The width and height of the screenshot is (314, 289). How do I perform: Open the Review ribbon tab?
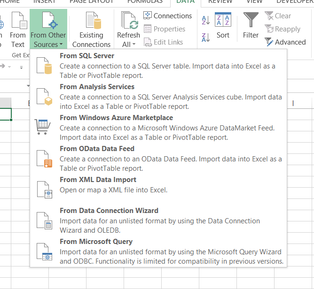coord(220,2)
